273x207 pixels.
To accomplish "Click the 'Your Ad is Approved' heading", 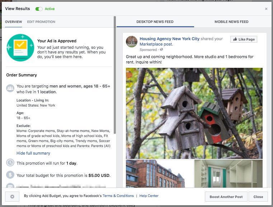I will tap(57, 41).
